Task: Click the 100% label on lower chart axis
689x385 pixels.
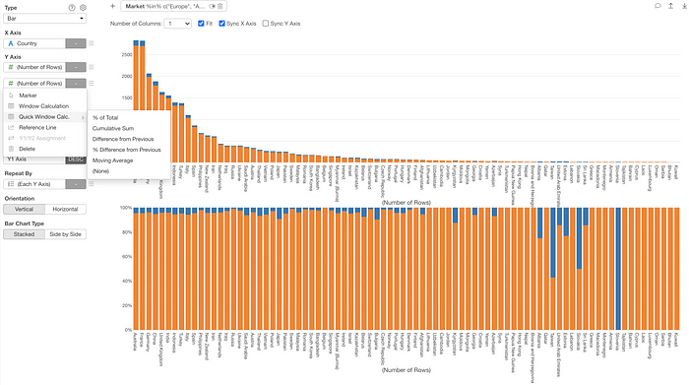Action: tap(126, 208)
